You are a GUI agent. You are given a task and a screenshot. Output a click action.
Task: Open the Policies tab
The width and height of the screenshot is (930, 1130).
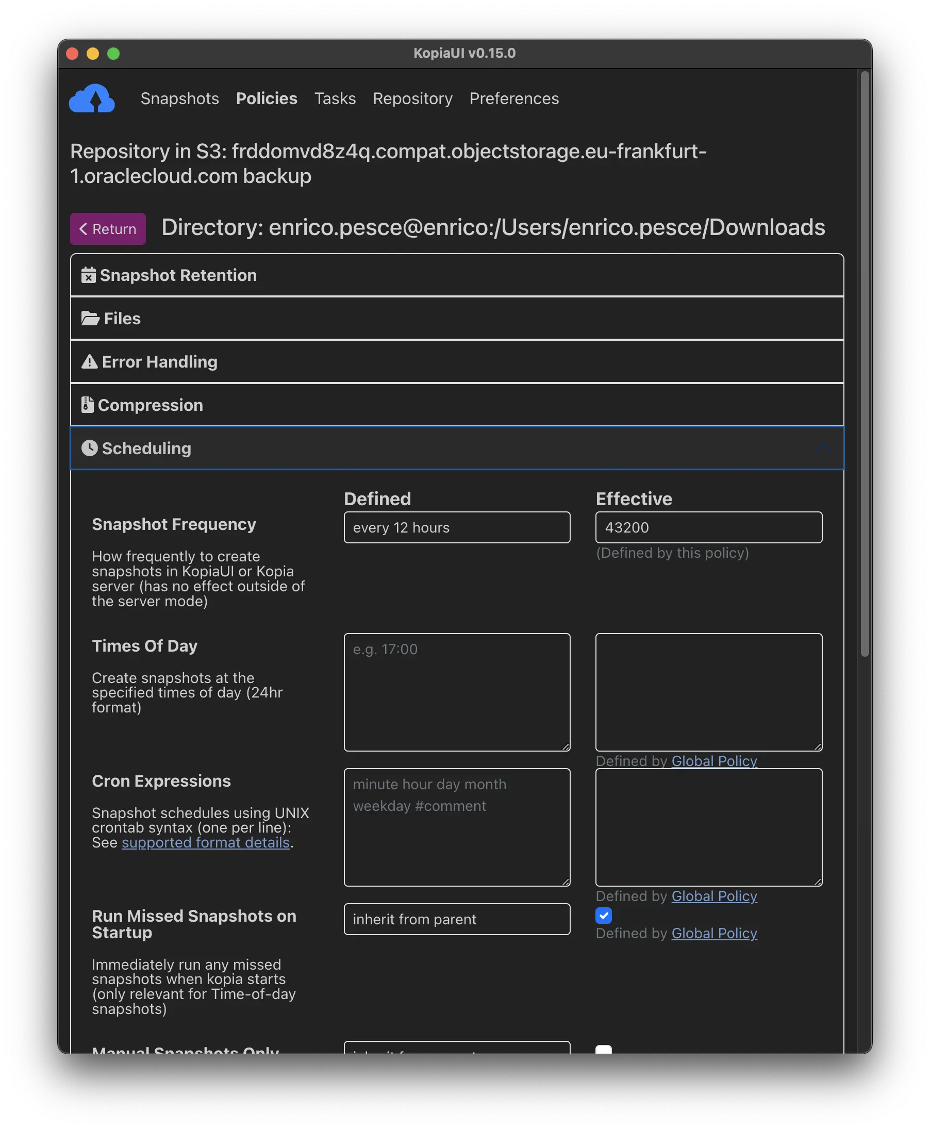click(266, 98)
